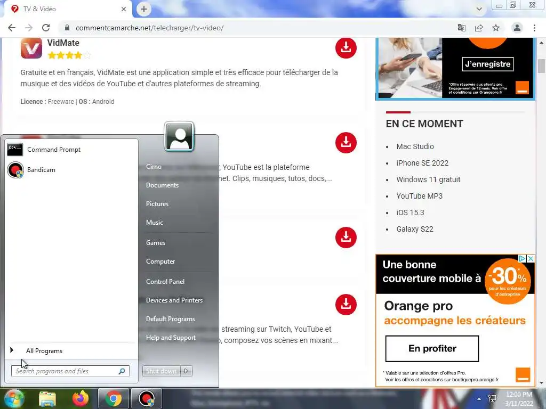Open the tab search dropdown
The width and height of the screenshot is (546, 409).
pos(479,9)
